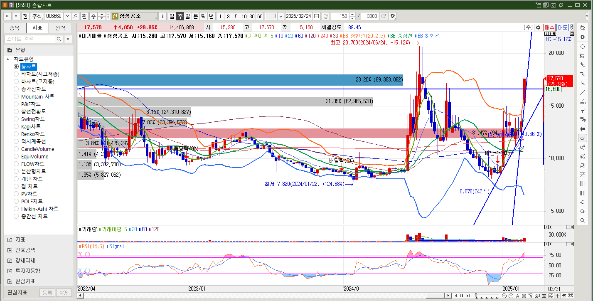Expand the 관심지표 section

click(x=10, y=281)
